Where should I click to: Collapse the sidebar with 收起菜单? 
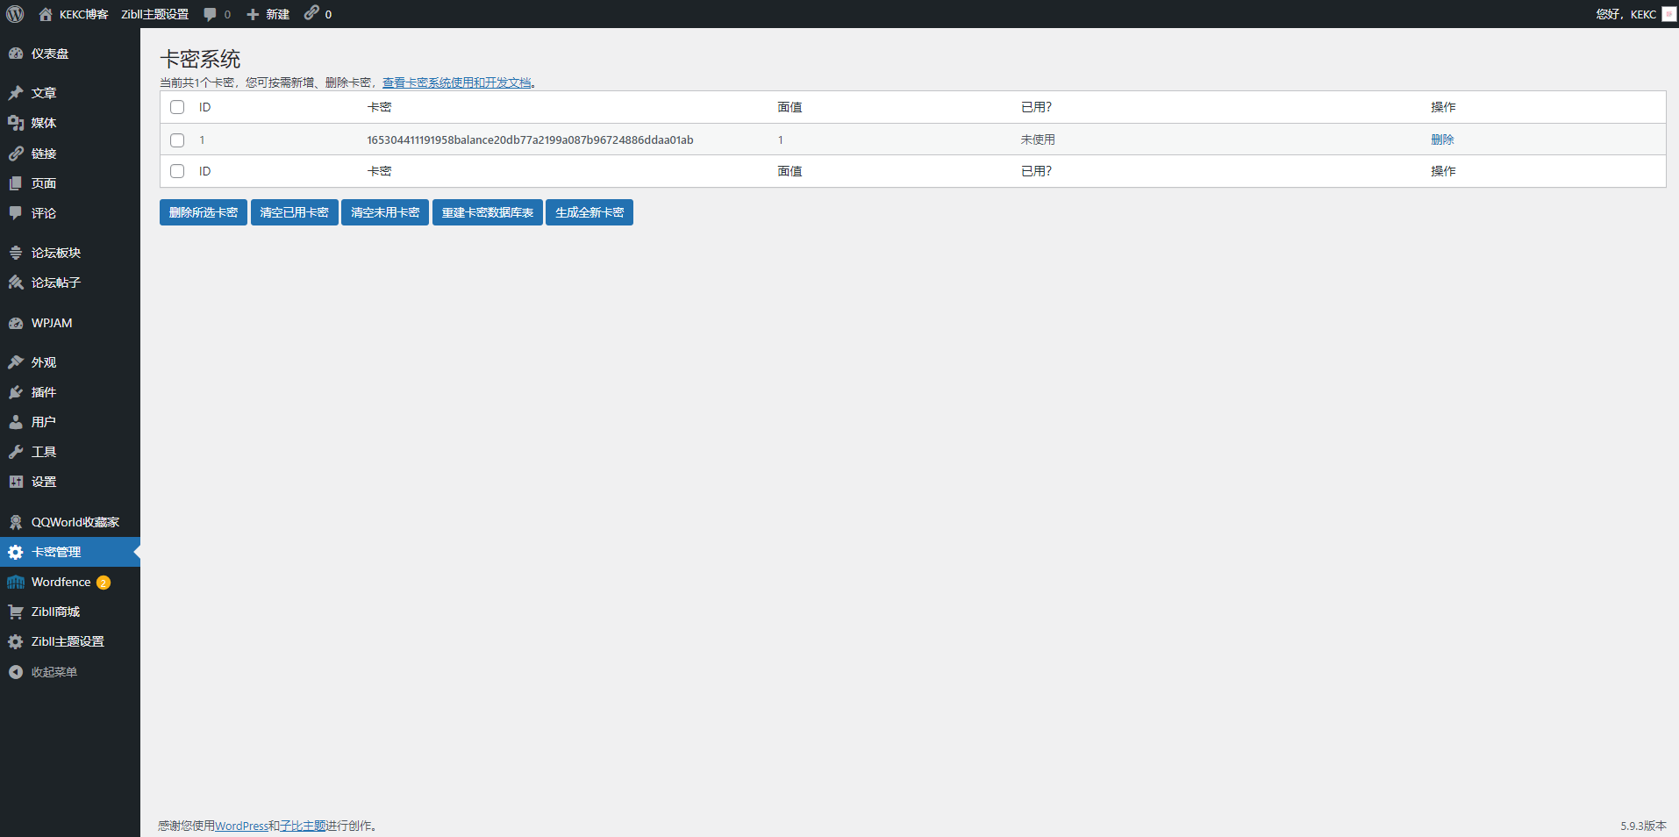(x=54, y=672)
